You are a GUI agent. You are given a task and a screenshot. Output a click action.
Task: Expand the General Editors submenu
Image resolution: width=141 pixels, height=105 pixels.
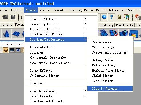[x=56, y=19]
